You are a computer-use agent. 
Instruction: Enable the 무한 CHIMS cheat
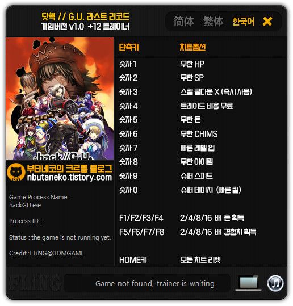point(199,134)
